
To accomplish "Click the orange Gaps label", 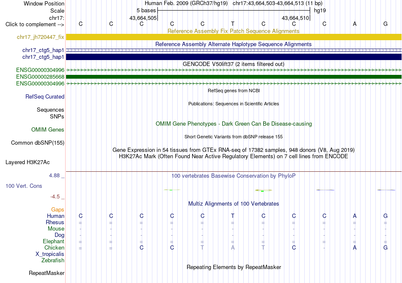I will pyautogui.click(x=58, y=210).
